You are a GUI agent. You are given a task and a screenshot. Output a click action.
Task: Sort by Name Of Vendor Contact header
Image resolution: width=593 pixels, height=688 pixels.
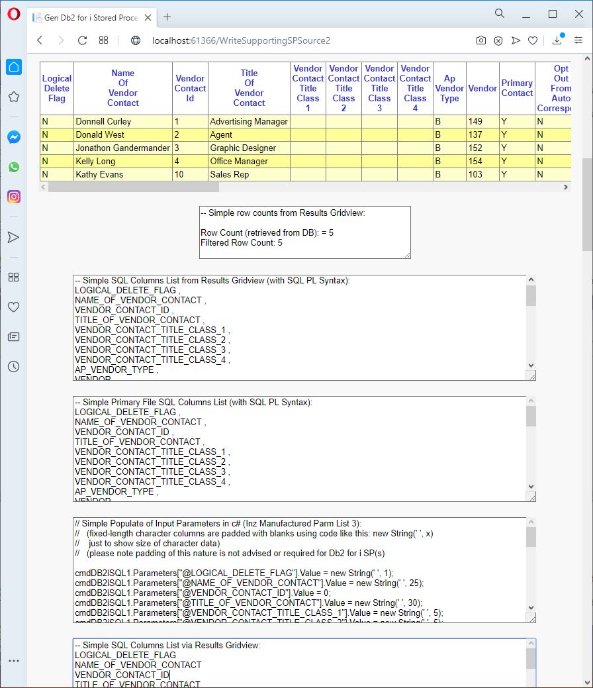click(x=123, y=88)
